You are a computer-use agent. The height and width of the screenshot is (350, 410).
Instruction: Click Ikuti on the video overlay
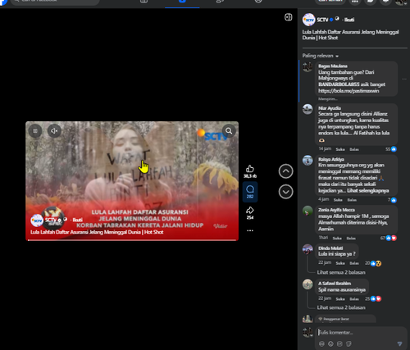[x=78, y=220]
